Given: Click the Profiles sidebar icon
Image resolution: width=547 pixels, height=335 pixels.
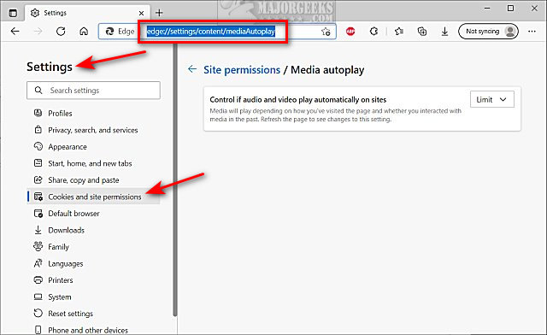Looking at the screenshot, I should (38, 113).
